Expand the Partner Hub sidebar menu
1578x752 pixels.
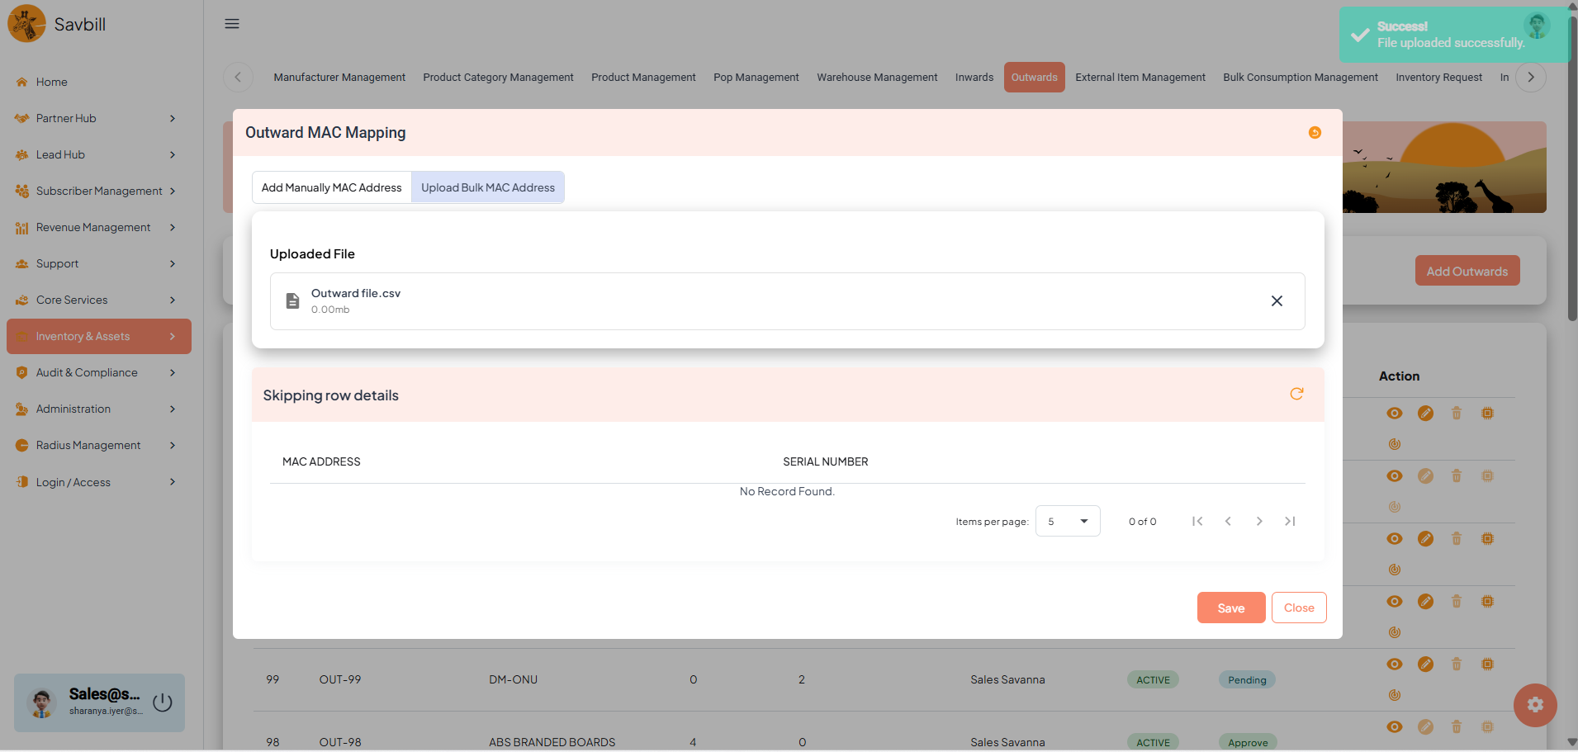[95, 118]
